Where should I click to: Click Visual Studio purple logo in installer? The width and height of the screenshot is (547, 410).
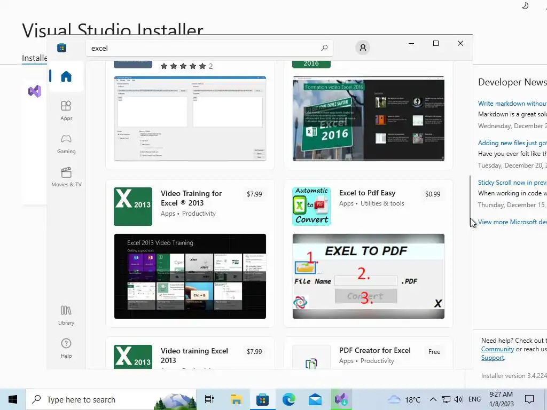(35, 91)
